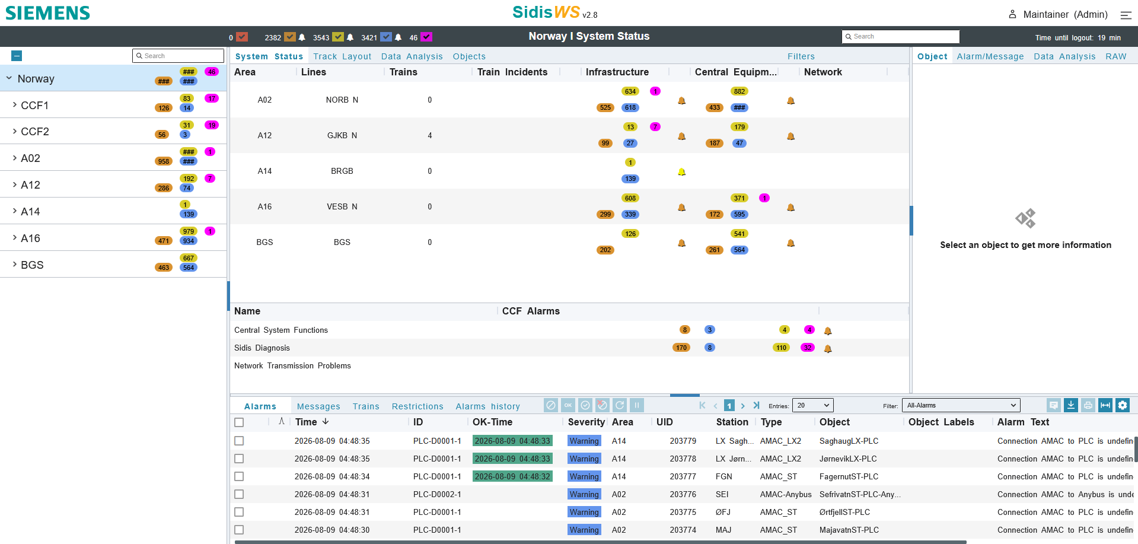Click the Filters link
Viewport: 1138px width, 544px height.
[801, 56]
